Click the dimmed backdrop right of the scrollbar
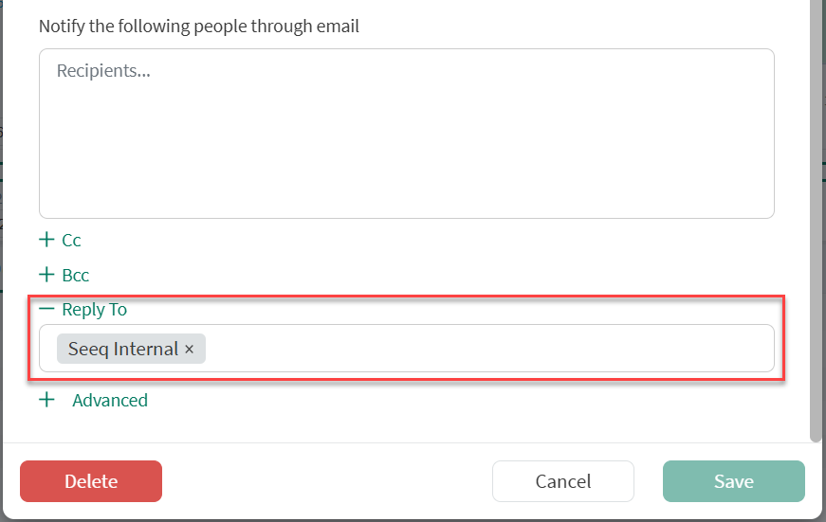826x522 pixels. tap(823, 284)
